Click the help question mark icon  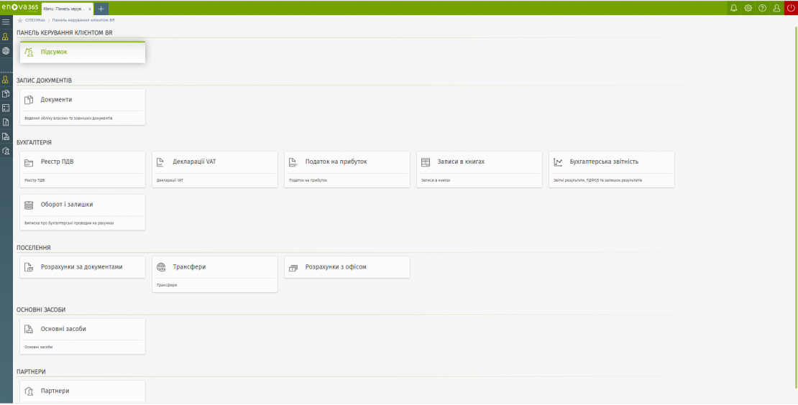(762, 8)
